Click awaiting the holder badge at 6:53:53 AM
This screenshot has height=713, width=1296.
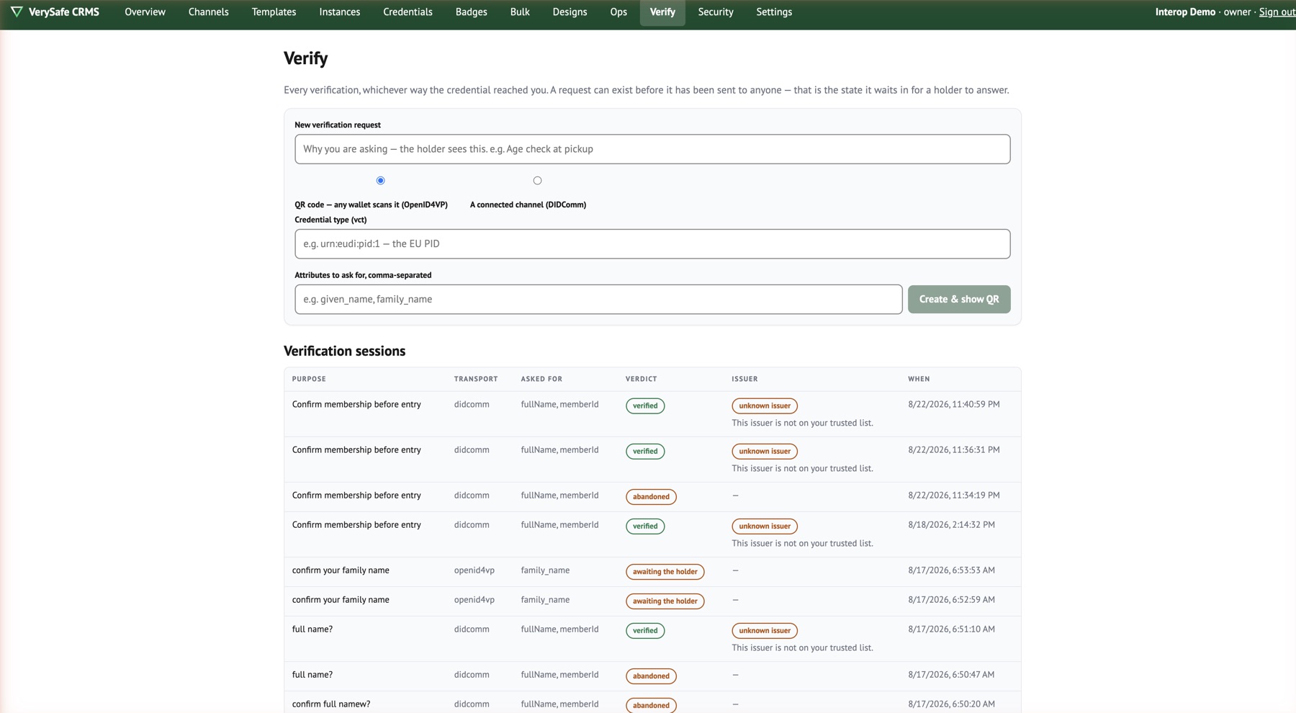665,571
